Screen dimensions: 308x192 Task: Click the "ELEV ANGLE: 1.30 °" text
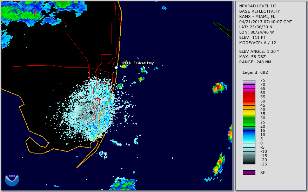tap(259, 51)
